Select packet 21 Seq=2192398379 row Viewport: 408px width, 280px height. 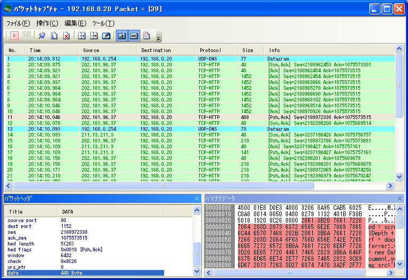click(200, 176)
